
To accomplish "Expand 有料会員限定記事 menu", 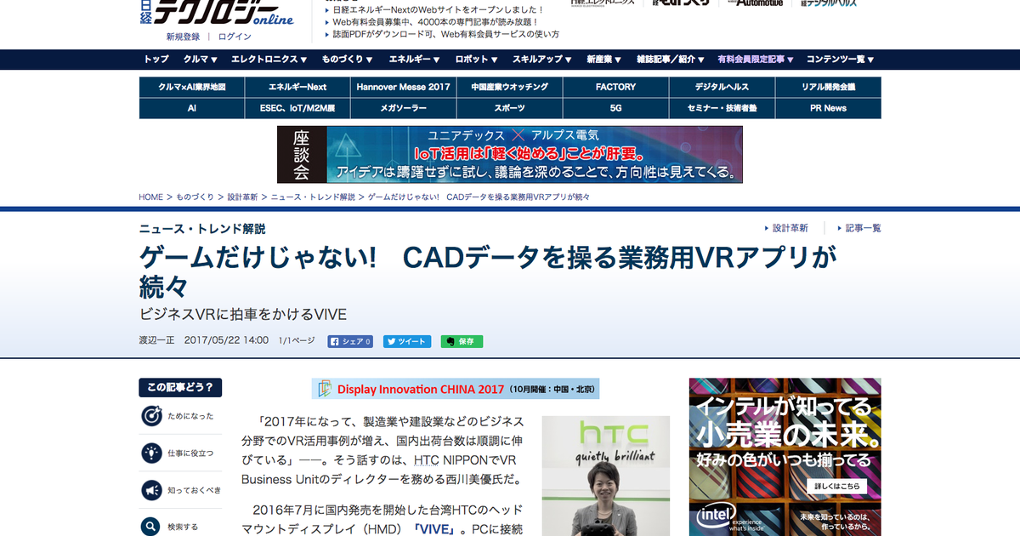I will 756,60.
